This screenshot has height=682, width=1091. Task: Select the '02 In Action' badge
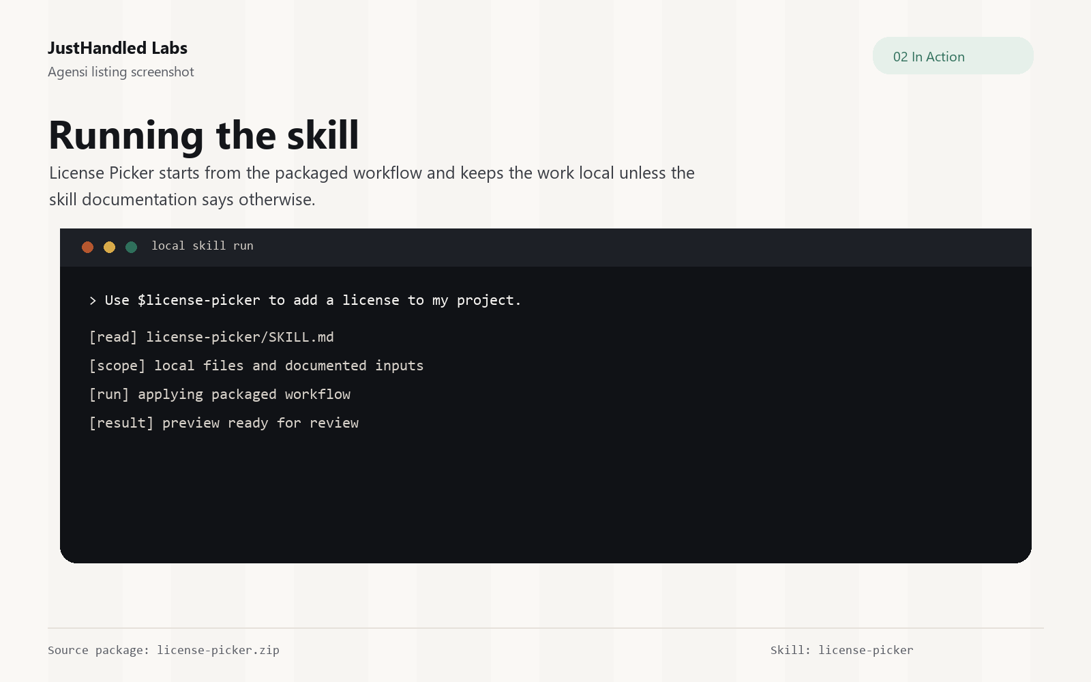pos(953,56)
